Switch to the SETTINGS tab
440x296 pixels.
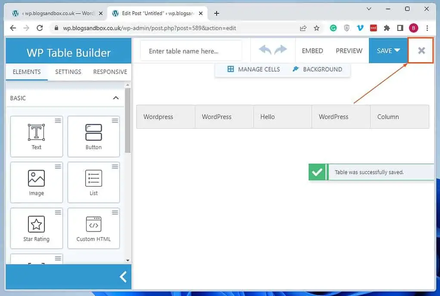68,72
